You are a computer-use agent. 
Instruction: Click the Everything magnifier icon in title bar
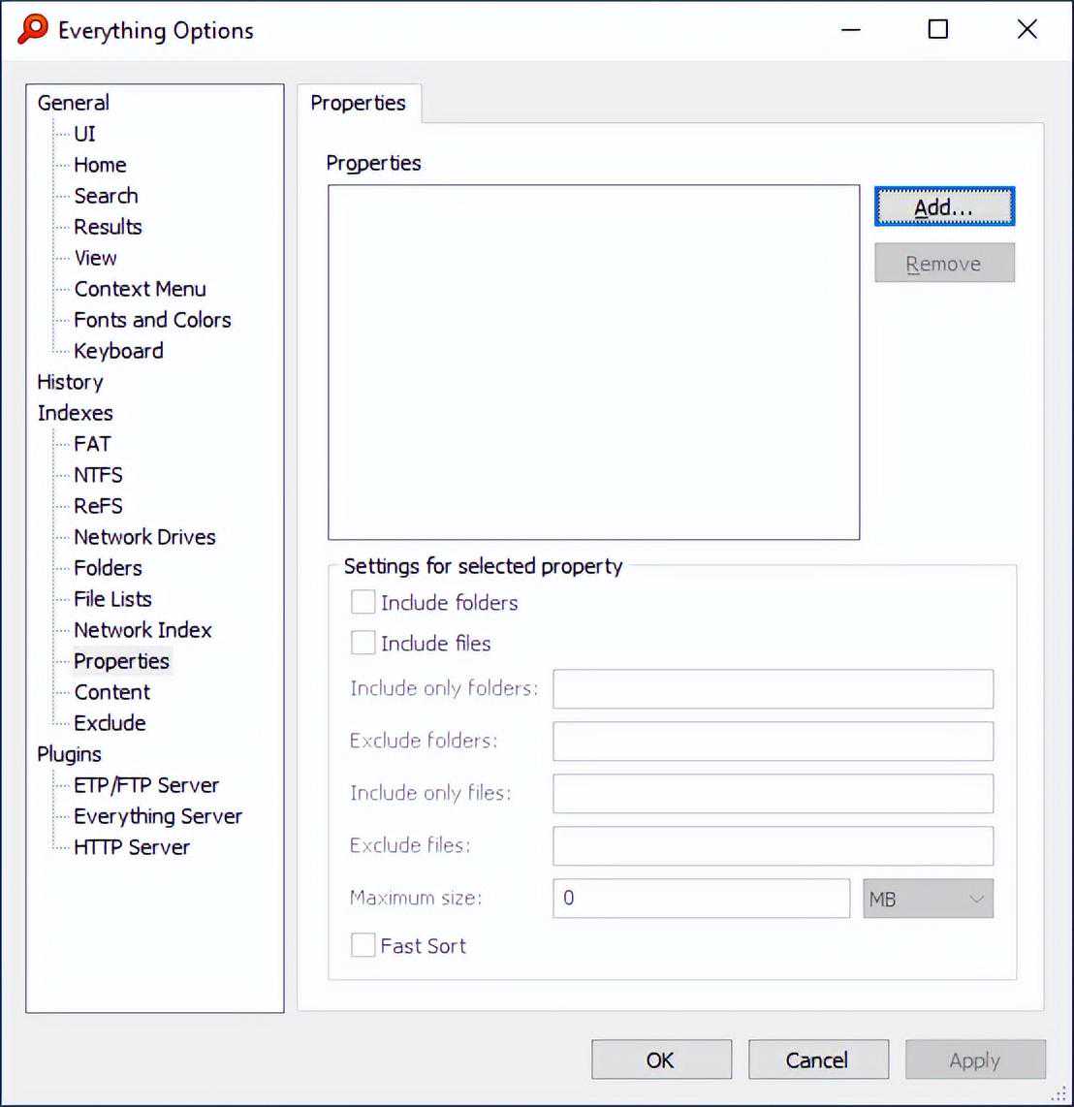32,29
